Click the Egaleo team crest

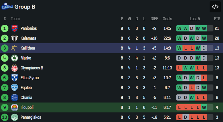[x=15, y=88]
